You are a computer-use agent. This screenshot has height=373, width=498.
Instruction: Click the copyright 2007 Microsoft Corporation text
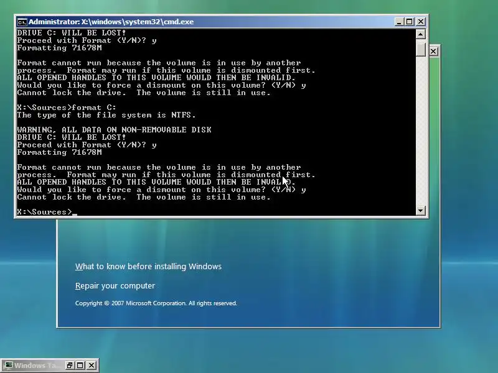pos(156,303)
